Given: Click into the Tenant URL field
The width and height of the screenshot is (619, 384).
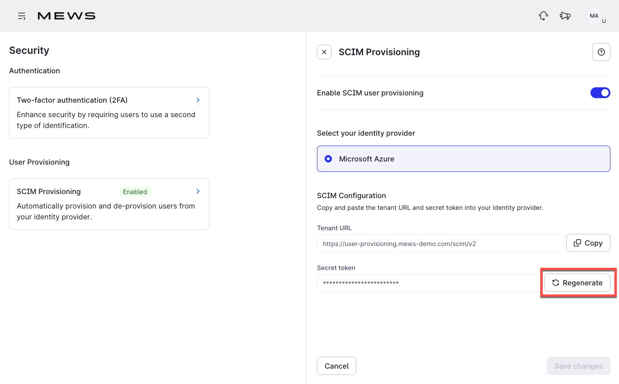Looking at the screenshot, I should tap(440, 243).
